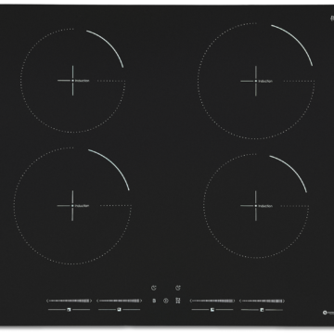This screenshot has height=334, width=334.
Task: Adjust the far-left power level slider
Action: pos(69,301)
